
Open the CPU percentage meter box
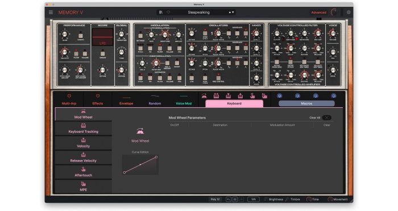(x=254, y=199)
